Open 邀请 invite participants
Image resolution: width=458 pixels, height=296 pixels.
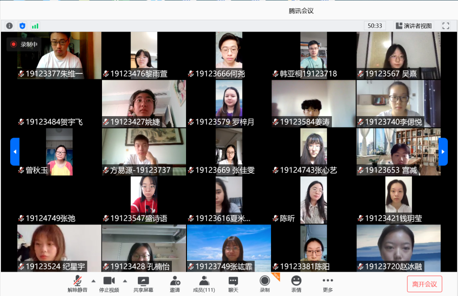[175, 284]
